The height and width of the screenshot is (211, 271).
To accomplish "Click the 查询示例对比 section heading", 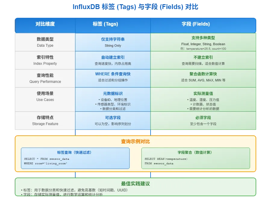I will click(x=135, y=142).
